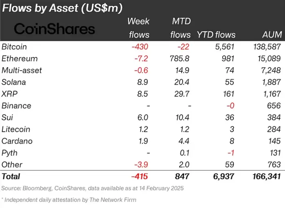Image resolution: width=285 pixels, height=208 pixels.
Task: Select the Multi-asset row label
Action: pyautogui.click(x=22, y=70)
